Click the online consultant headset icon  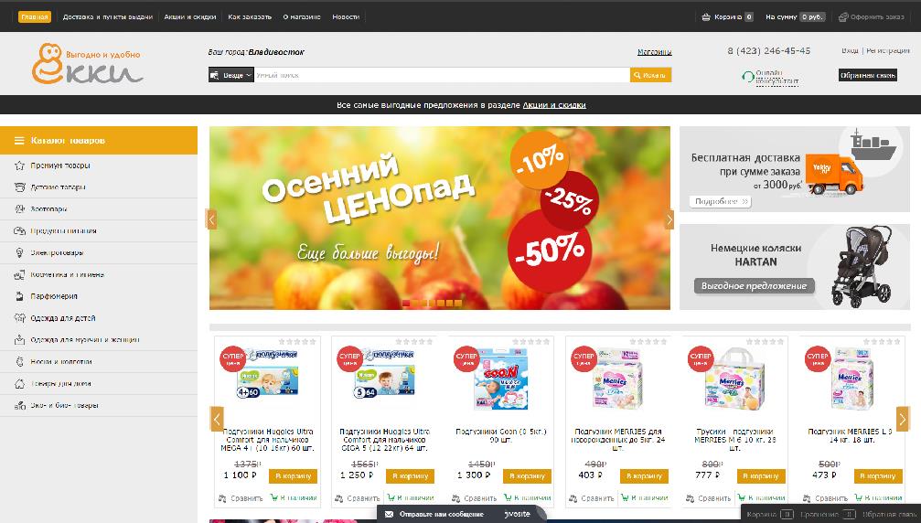(748, 76)
